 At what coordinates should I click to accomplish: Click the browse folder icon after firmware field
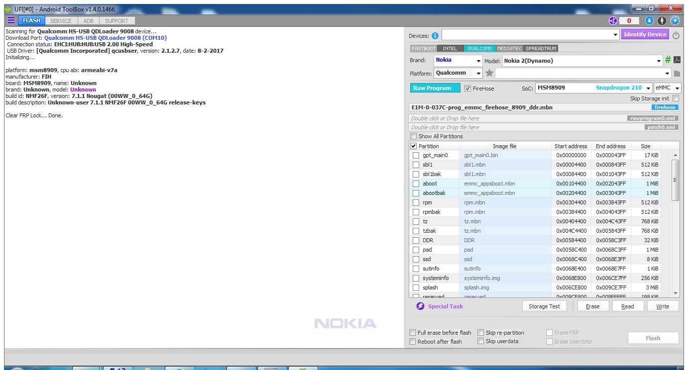[677, 74]
